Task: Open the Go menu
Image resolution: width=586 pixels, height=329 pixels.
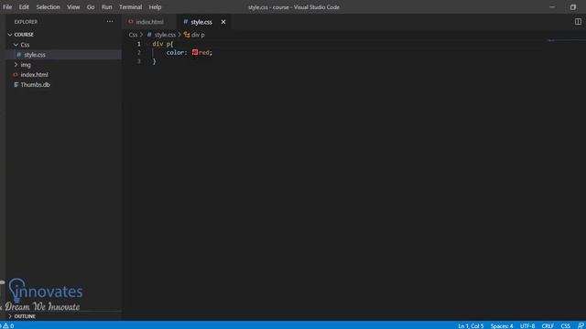Action: (91, 7)
